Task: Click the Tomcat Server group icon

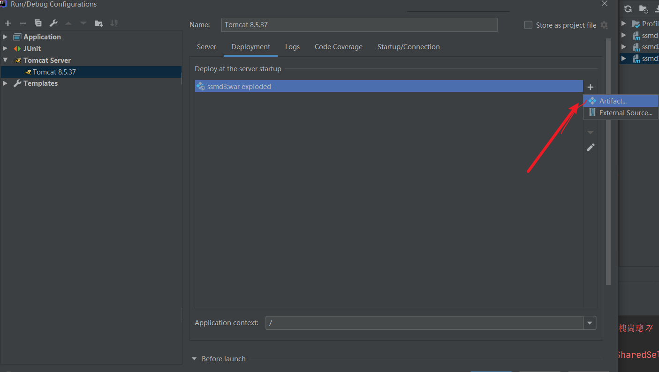Action: pyautogui.click(x=18, y=60)
